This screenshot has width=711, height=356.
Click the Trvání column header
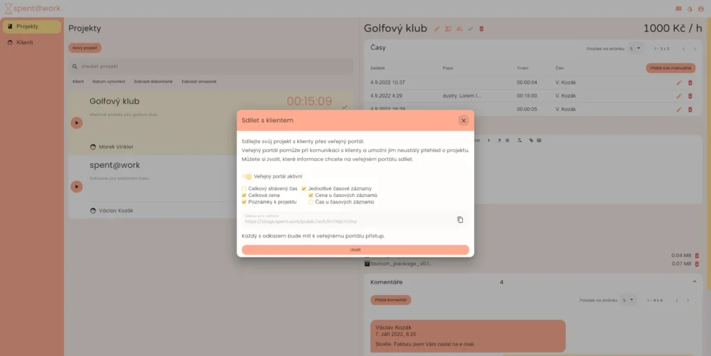[522, 68]
